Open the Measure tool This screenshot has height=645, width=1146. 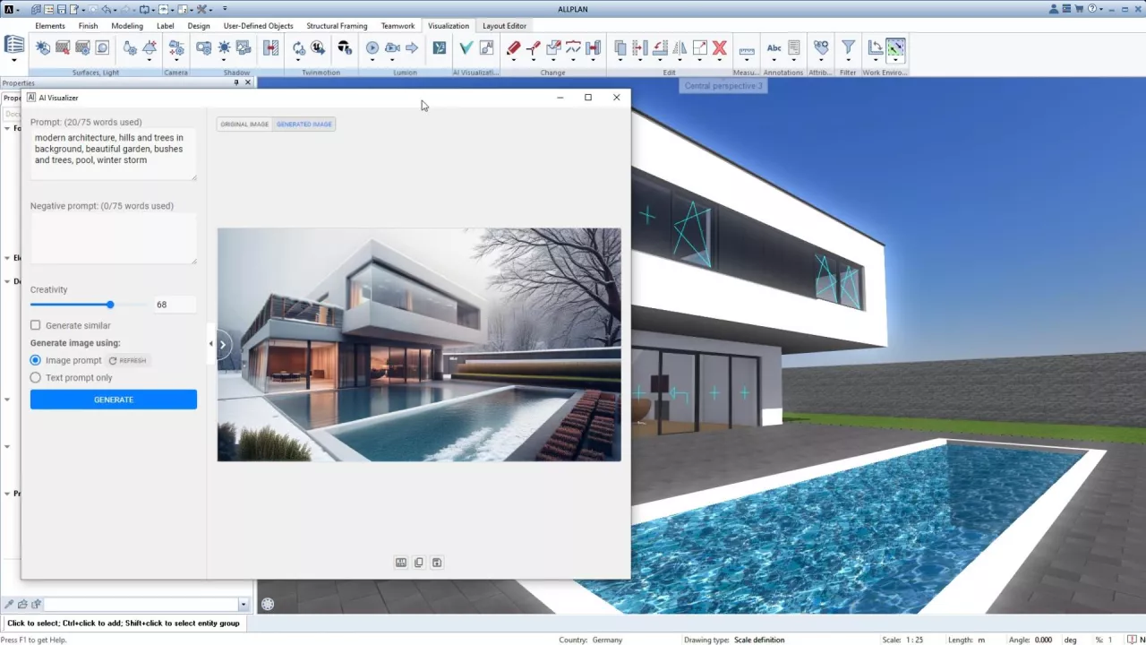coord(746,48)
